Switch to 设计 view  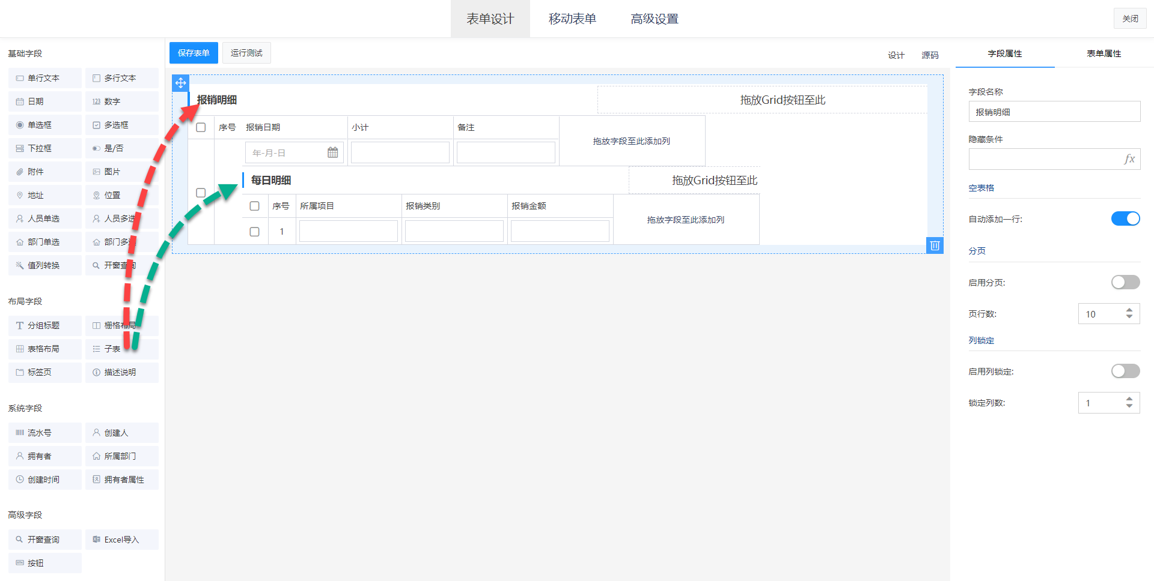click(x=896, y=55)
